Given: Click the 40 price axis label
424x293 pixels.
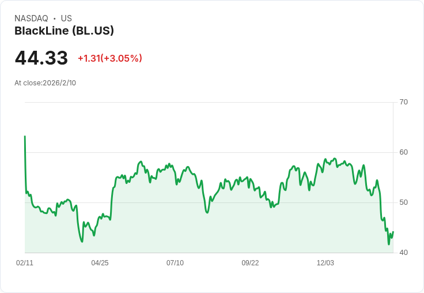Looking at the screenshot, I should pos(403,253).
